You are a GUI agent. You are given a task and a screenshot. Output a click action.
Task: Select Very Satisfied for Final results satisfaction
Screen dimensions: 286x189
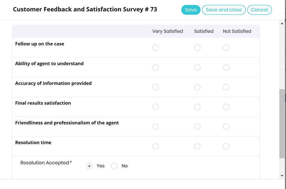tap(156, 107)
